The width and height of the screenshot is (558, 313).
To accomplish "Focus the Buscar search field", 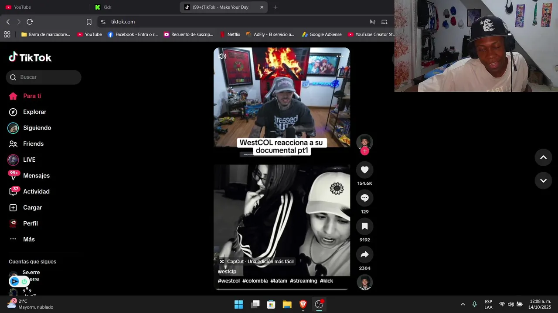I will click(44, 77).
